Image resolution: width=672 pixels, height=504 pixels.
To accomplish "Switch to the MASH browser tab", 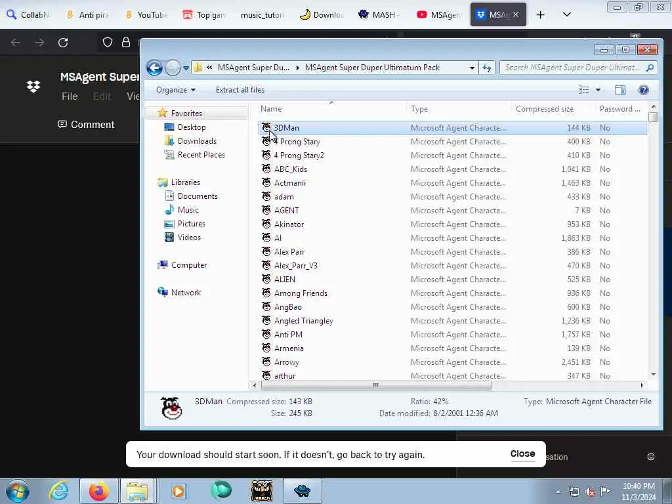I will 379,14.
